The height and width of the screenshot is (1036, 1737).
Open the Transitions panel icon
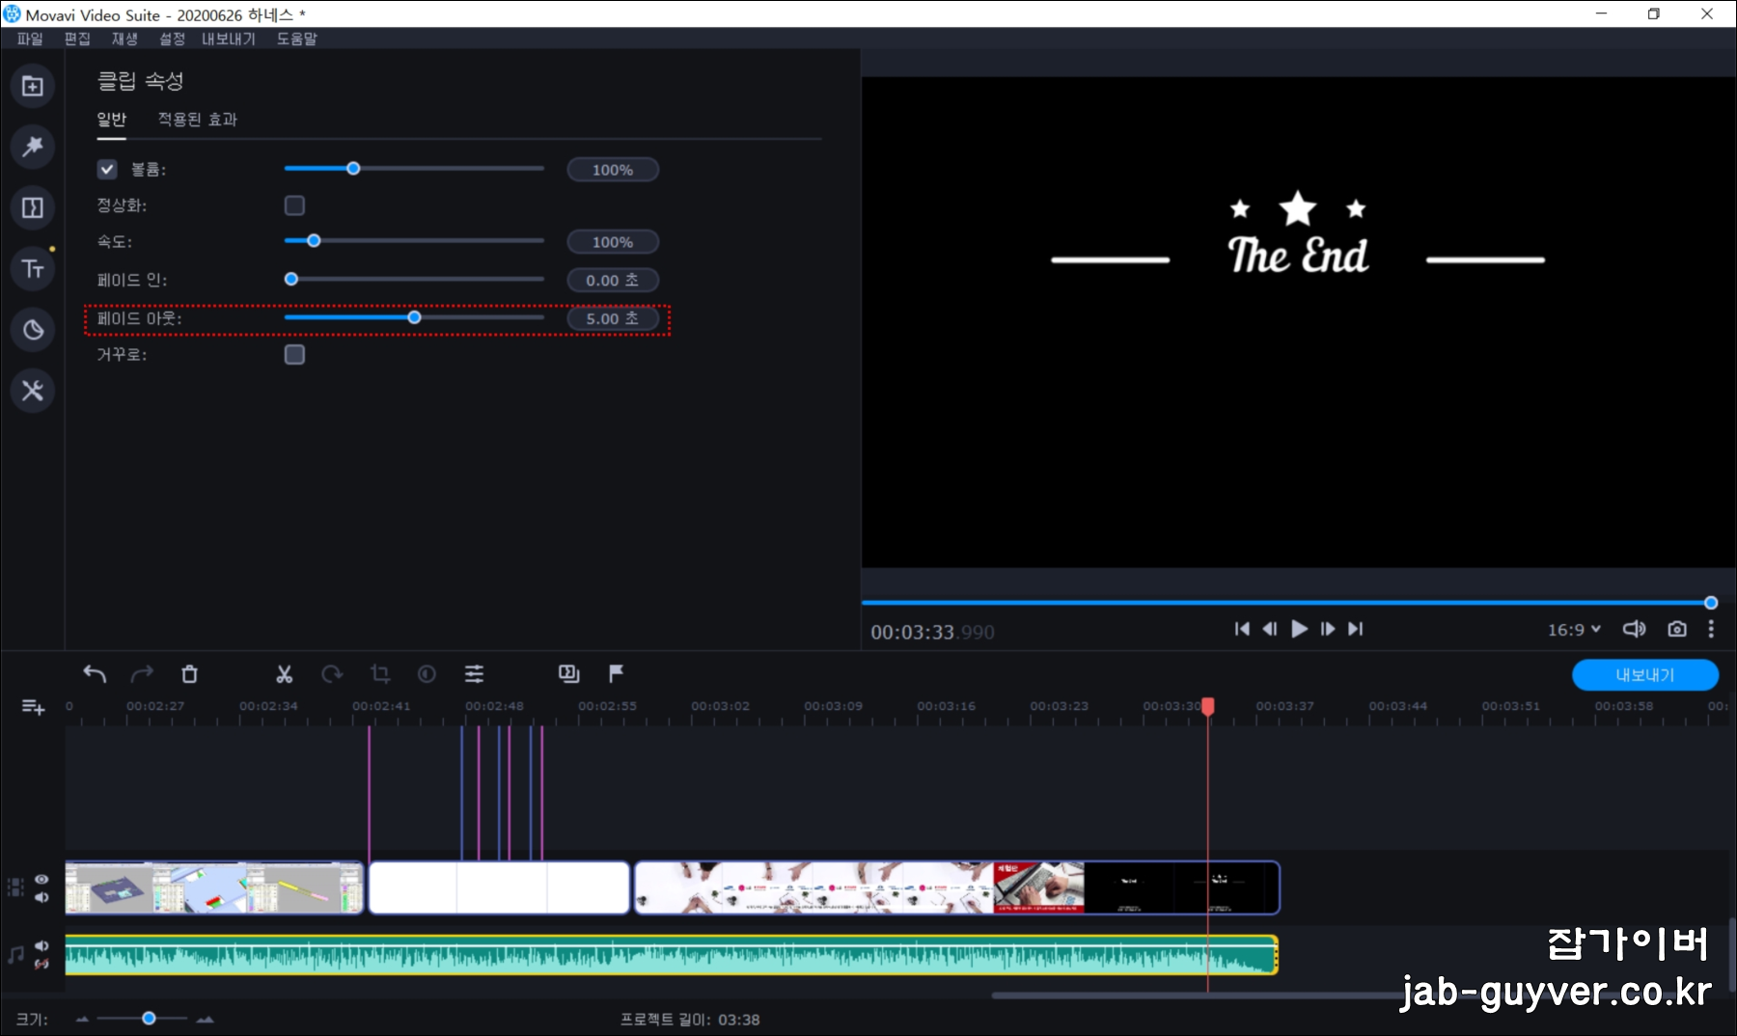click(x=33, y=207)
